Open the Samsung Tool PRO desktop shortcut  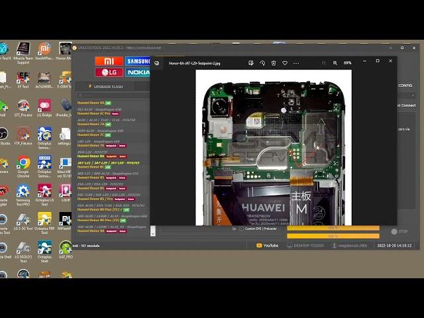[x=23, y=195]
